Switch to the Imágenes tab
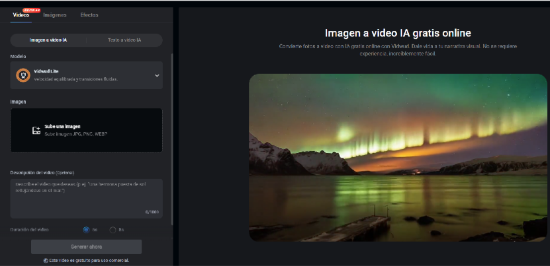The height and width of the screenshot is (266, 550). tap(55, 15)
